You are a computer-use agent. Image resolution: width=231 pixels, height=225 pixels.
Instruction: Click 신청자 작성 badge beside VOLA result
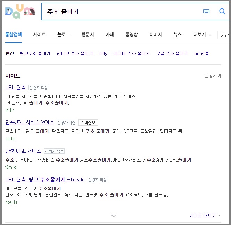(67, 122)
